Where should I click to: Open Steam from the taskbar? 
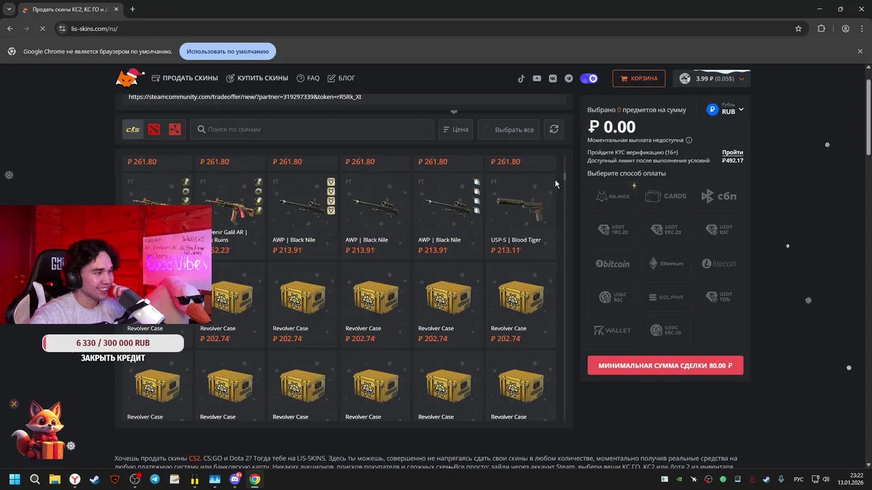(95, 479)
